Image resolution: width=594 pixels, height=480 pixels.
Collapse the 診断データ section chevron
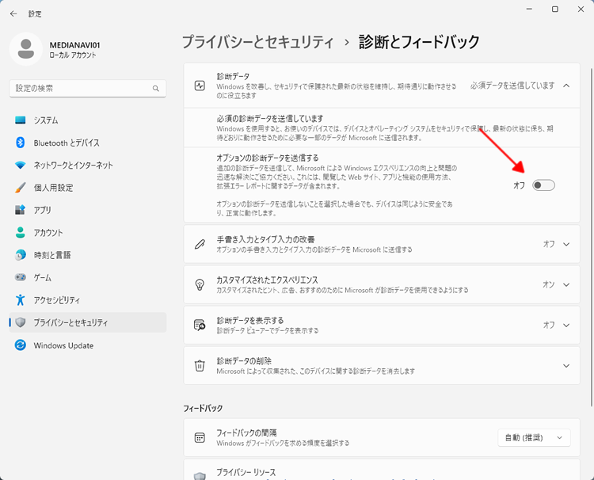[x=566, y=86]
